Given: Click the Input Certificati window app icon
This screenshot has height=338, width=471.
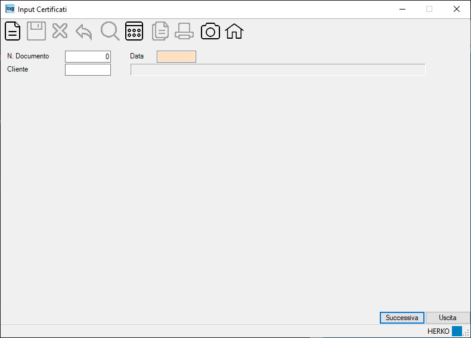Looking at the screenshot, I should click(10, 9).
